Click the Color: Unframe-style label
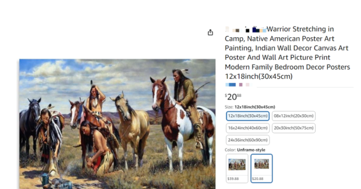The width and height of the screenshot is (361, 189). pyautogui.click(x=245, y=150)
